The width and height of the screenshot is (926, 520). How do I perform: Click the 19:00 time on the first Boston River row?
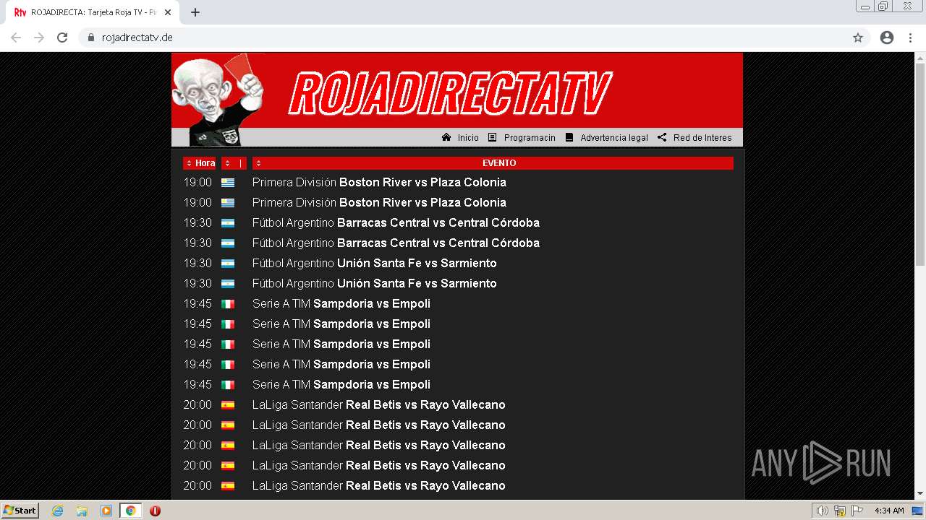[197, 183]
